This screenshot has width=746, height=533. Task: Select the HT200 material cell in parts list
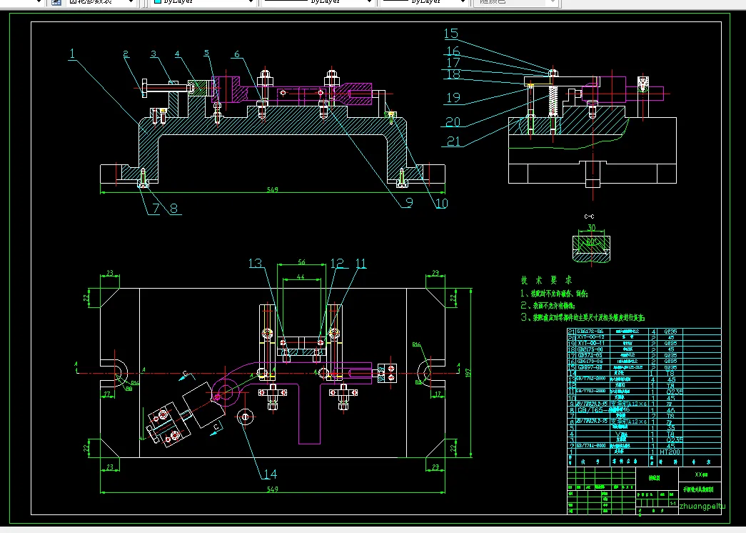(x=670, y=452)
